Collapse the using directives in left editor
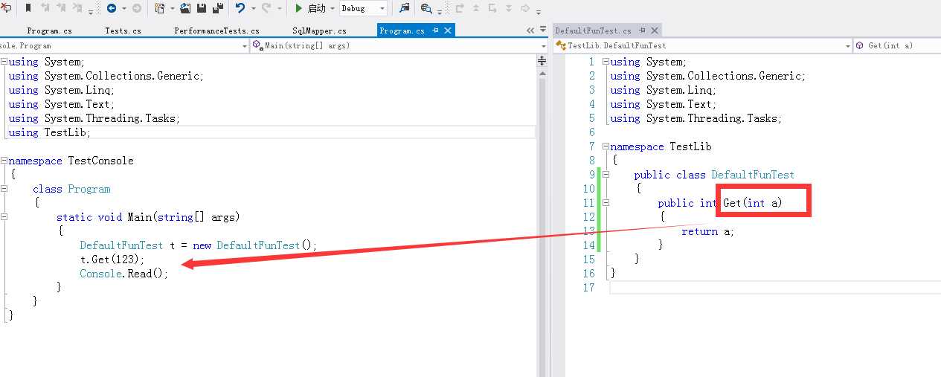The width and height of the screenshot is (941, 377). 4,62
